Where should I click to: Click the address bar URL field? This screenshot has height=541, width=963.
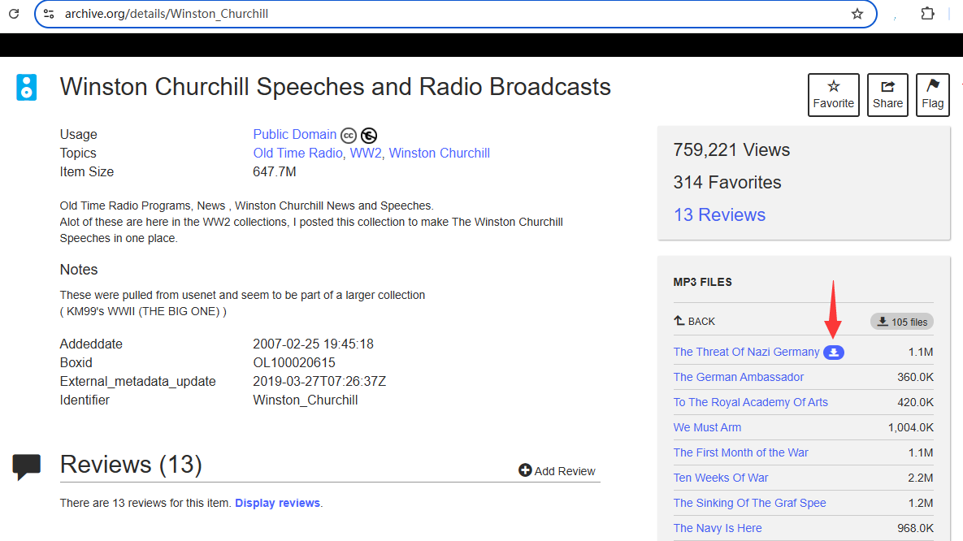coord(454,14)
